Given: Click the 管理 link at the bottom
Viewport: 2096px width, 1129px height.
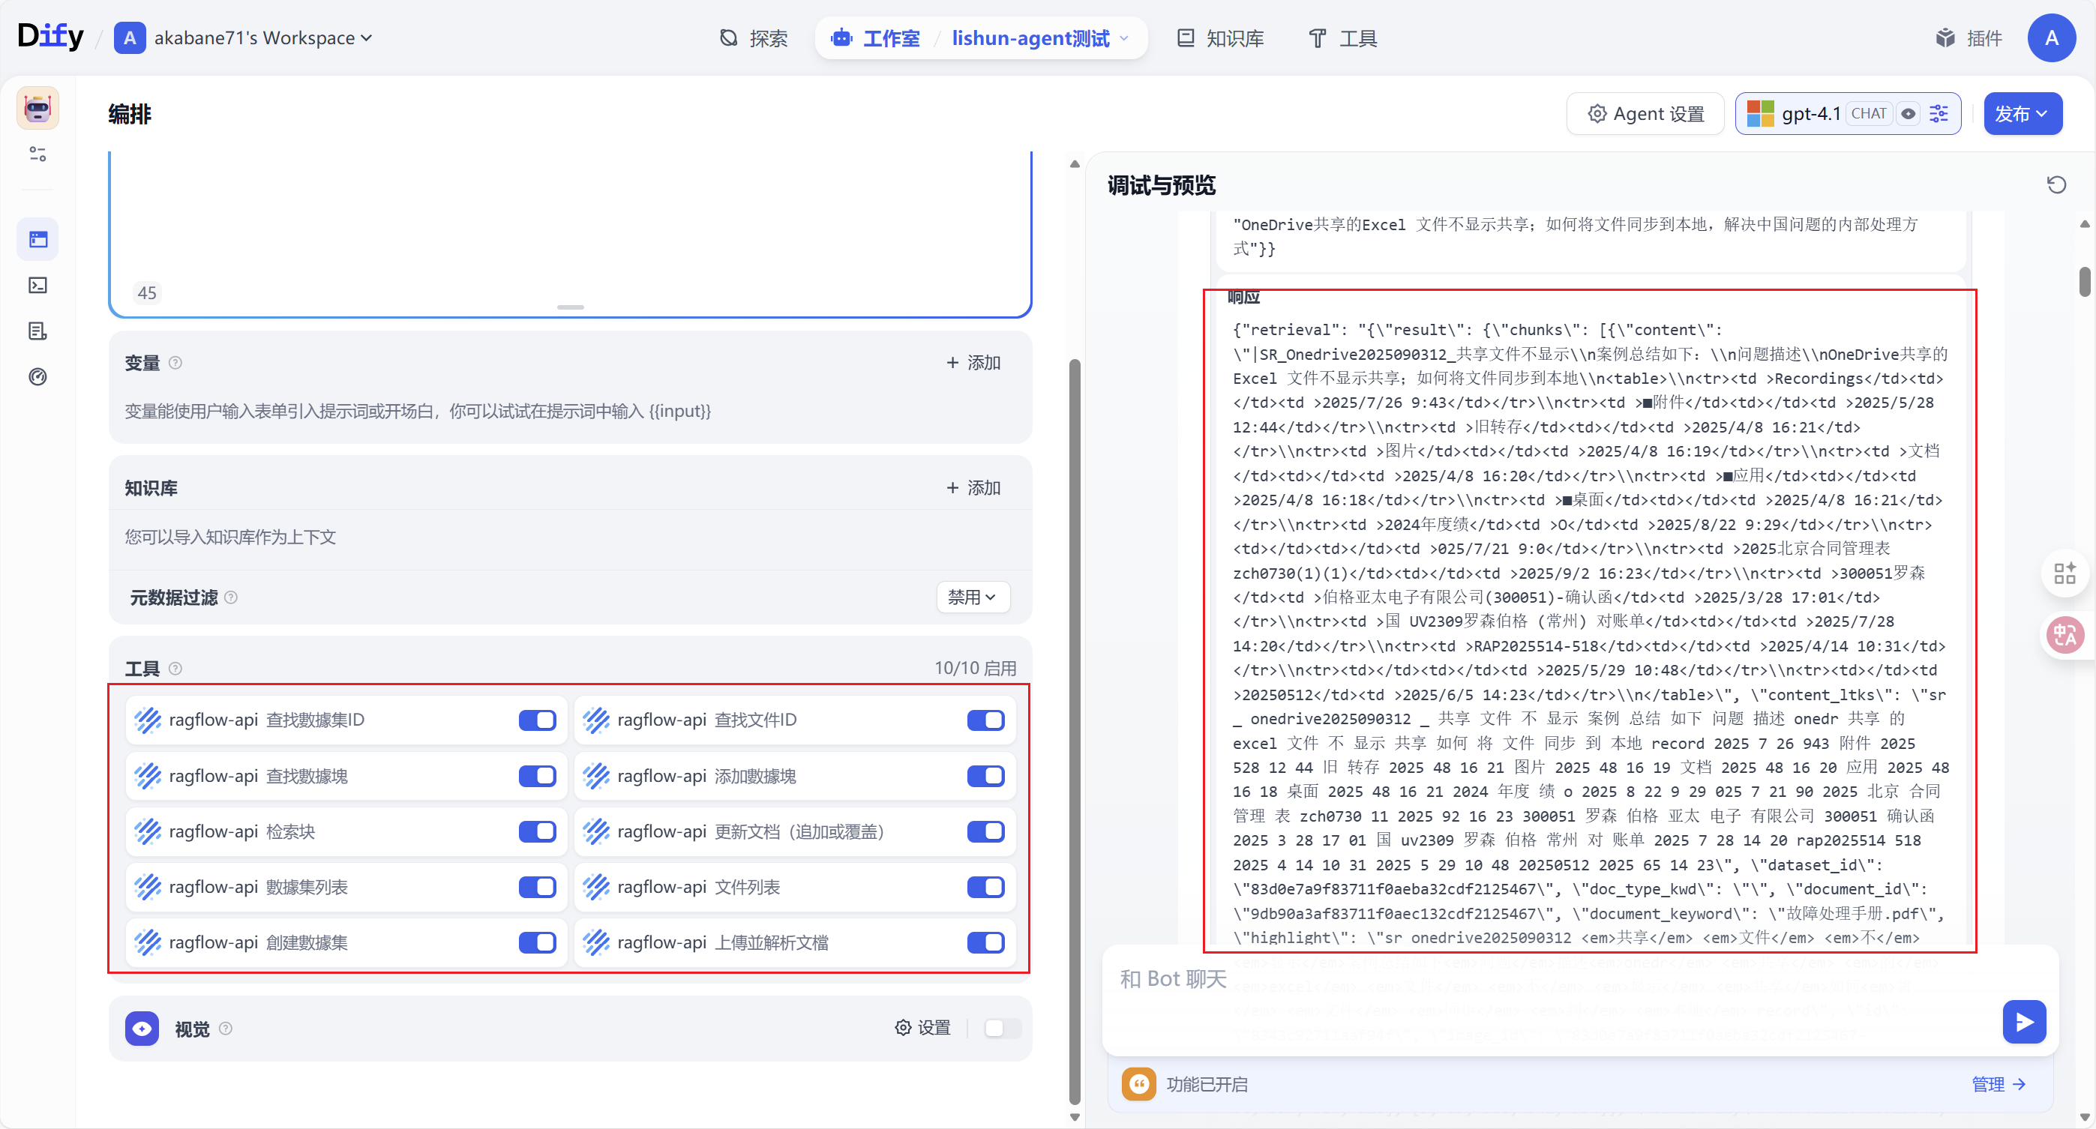Looking at the screenshot, I should tap(1998, 1084).
